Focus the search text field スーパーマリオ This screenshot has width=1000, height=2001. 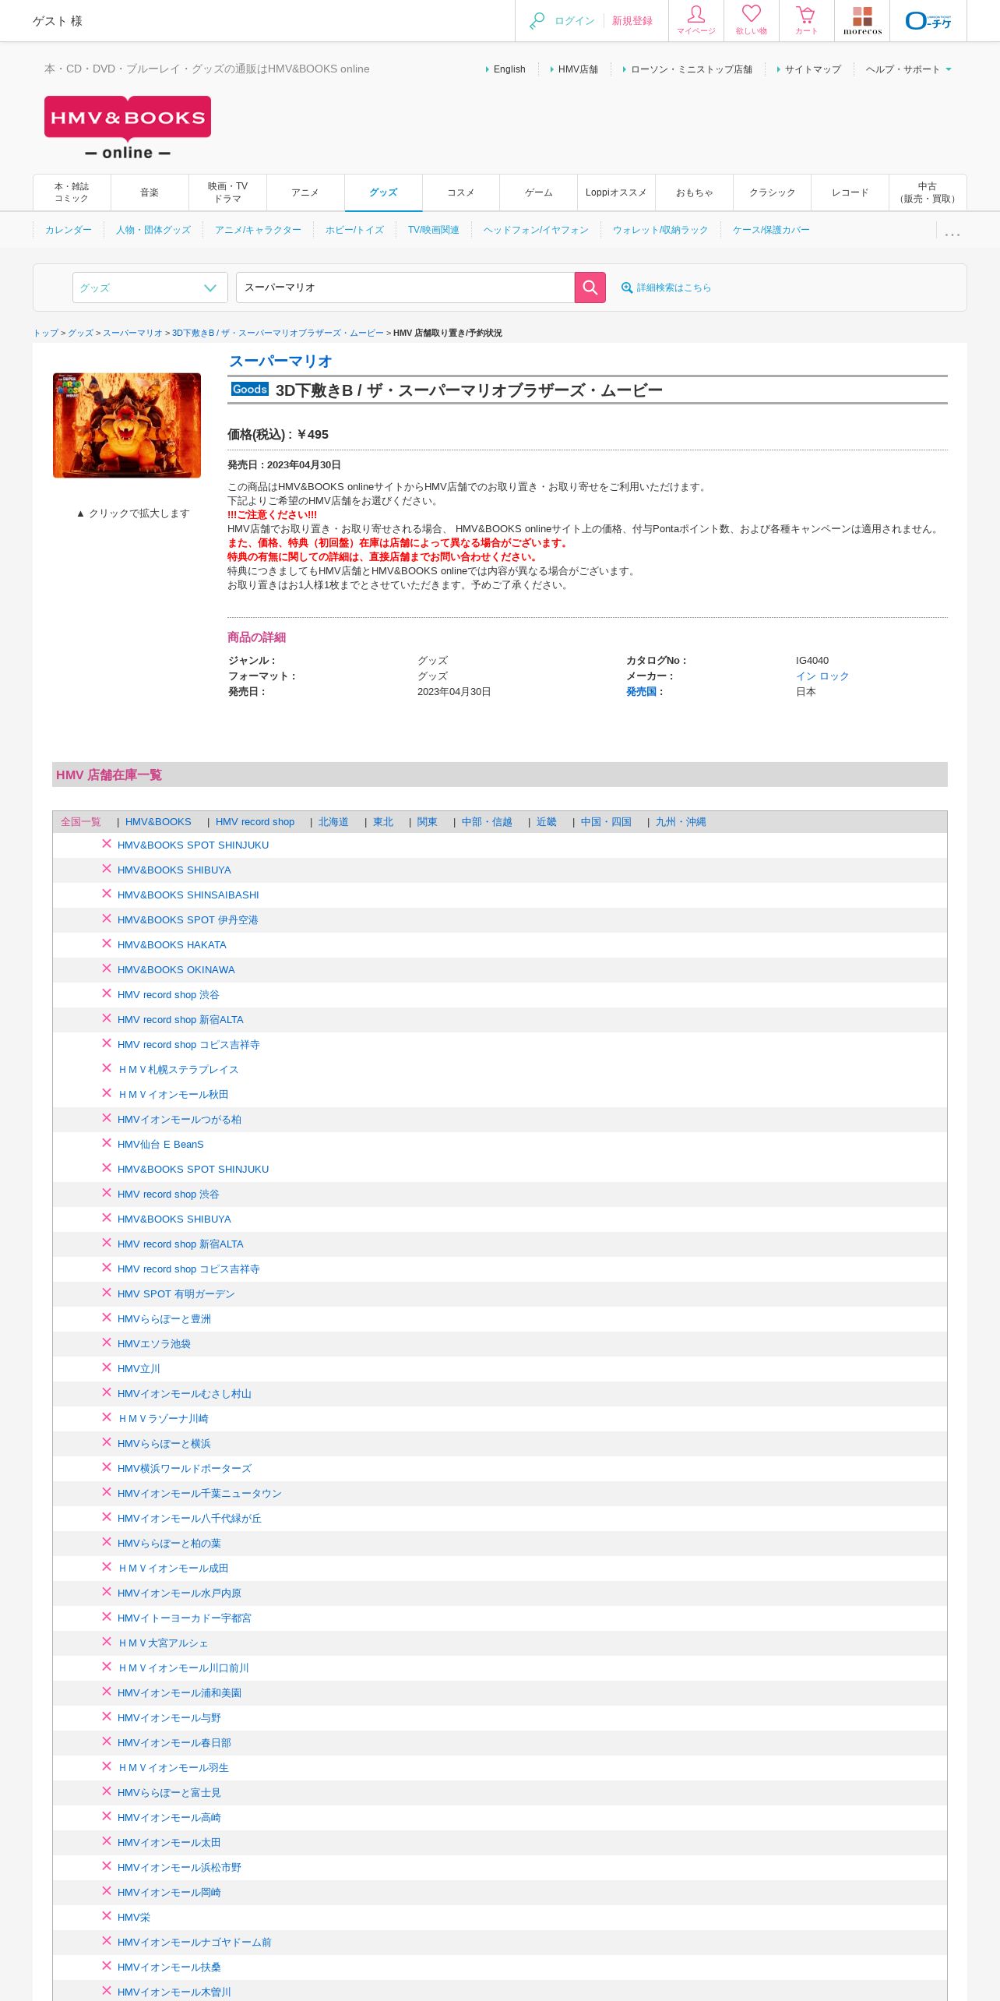(x=405, y=288)
